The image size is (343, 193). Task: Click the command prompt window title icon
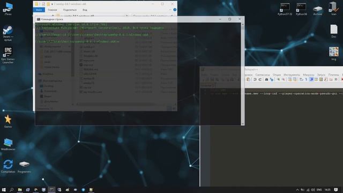pos(39,19)
